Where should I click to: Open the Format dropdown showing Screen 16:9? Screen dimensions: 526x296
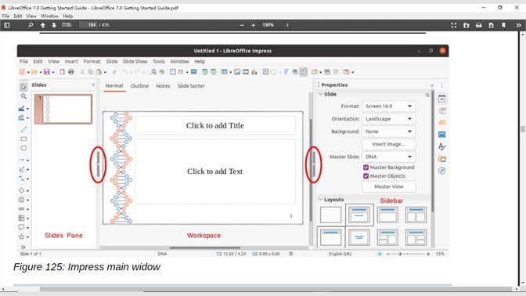(388, 106)
